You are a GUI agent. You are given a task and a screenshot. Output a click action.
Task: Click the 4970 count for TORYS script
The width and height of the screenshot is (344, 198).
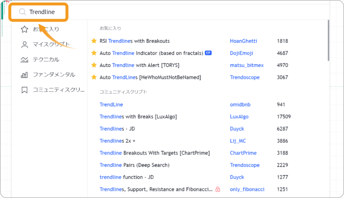tap(283, 65)
